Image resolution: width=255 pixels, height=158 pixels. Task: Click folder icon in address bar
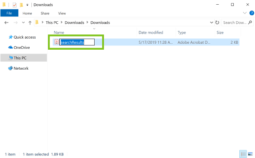pos(37,22)
